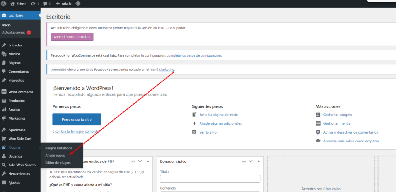Click the WooCommerce woo icon
This screenshot has width=396, height=192.
click(x=4, y=92)
